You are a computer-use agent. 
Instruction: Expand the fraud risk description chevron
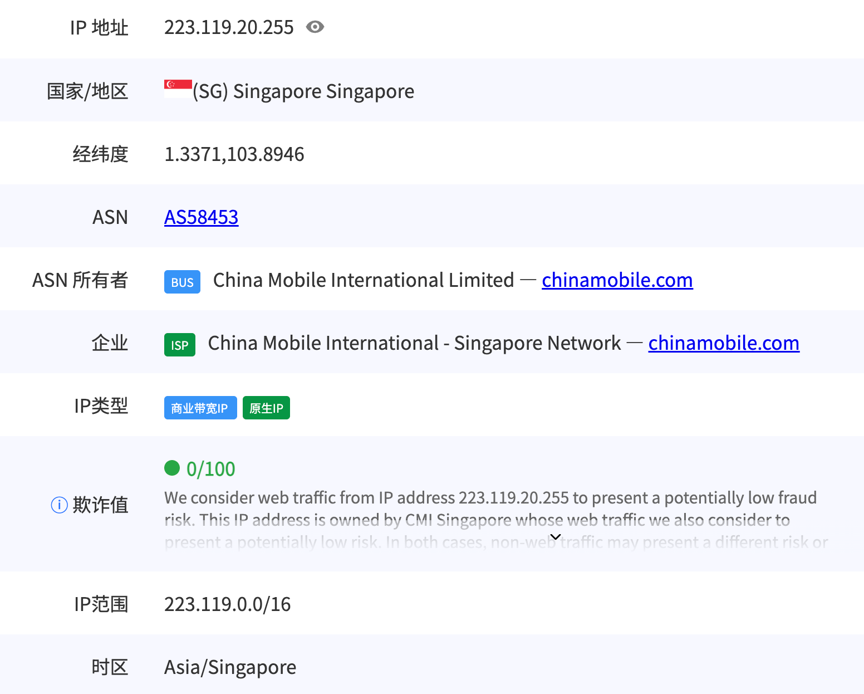pyautogui.click(x=555, y=537)
